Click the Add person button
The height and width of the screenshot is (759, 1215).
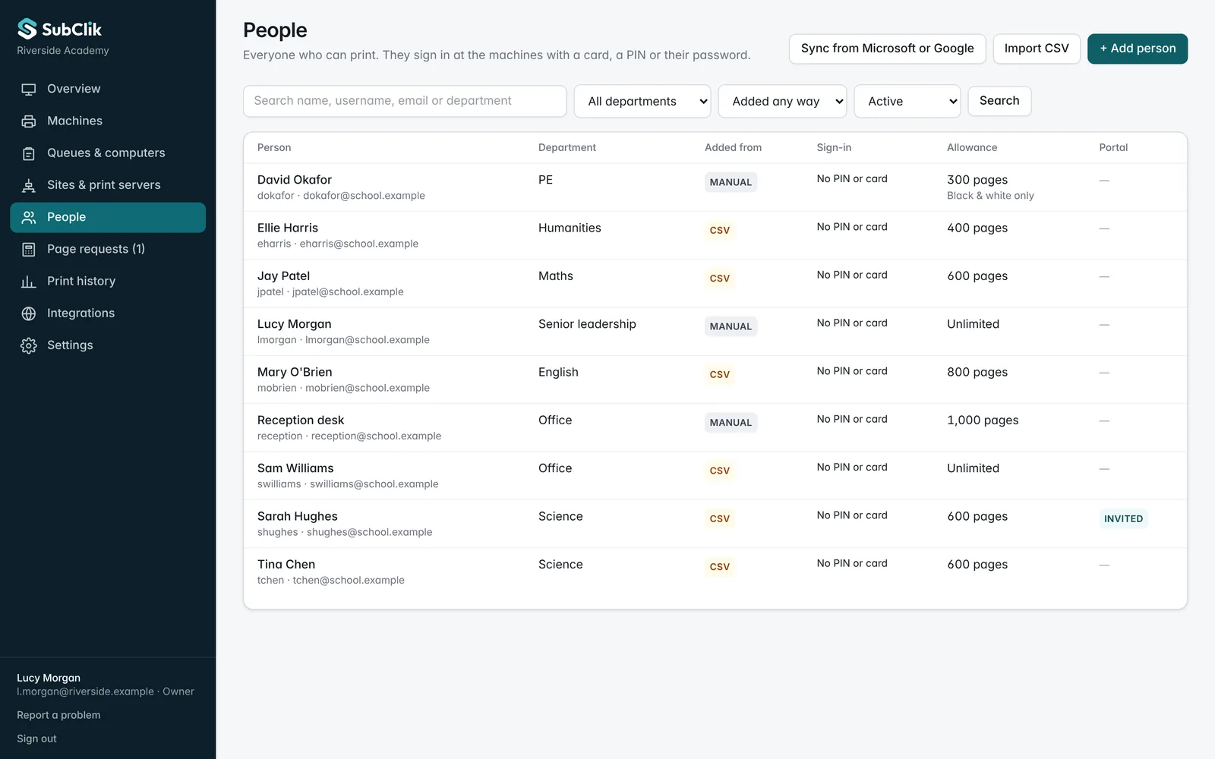(x=1138, y=49)
